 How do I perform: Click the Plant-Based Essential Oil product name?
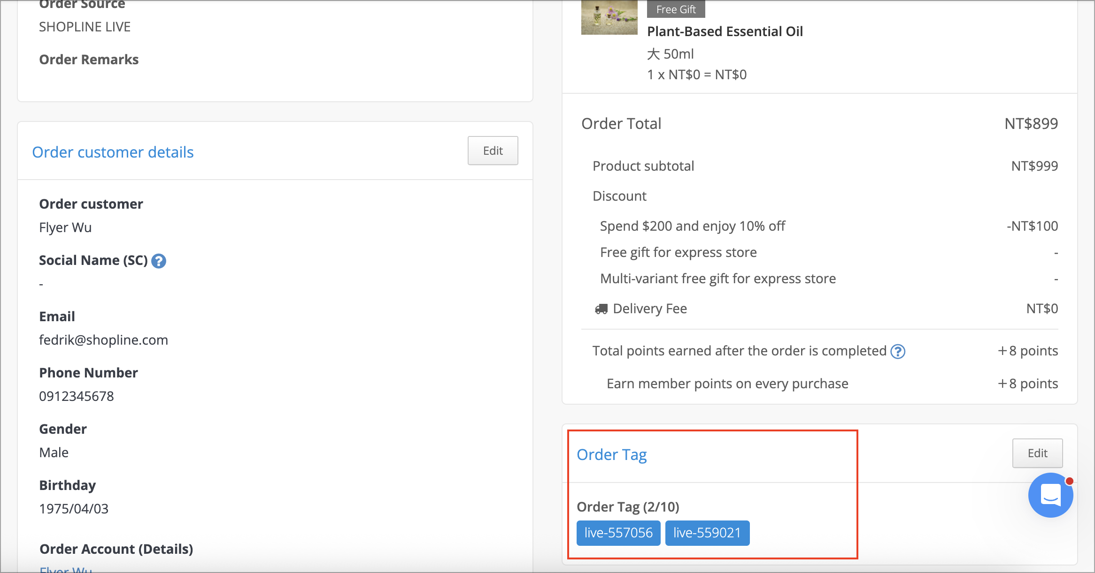[725, 31]
